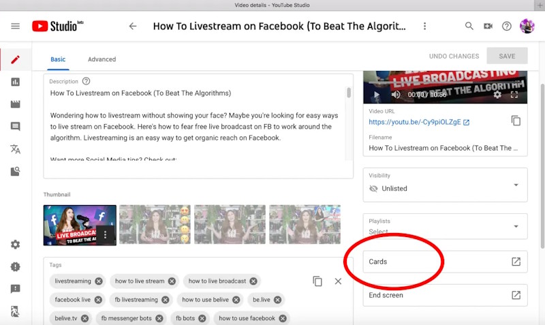Screen dimensions: 545x325
Task: Open a new browser tab with plus
Action: point(540,5)
